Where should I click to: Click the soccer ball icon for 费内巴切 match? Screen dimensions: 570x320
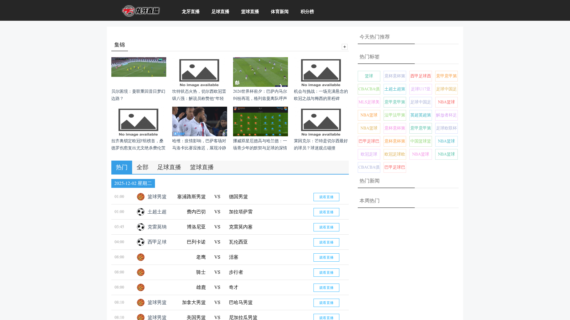[141, 212]
